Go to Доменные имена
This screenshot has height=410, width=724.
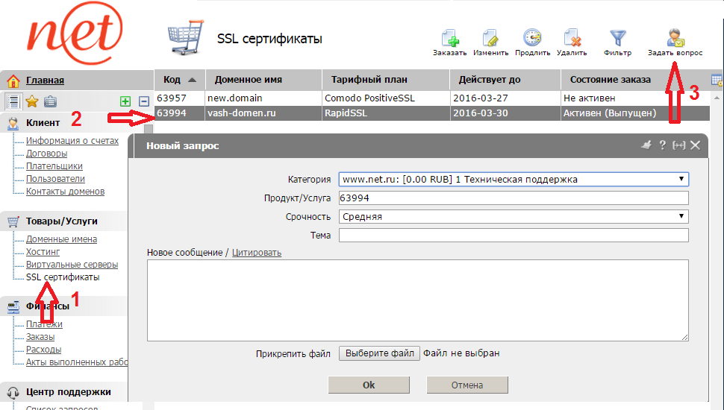coord(61,239)
